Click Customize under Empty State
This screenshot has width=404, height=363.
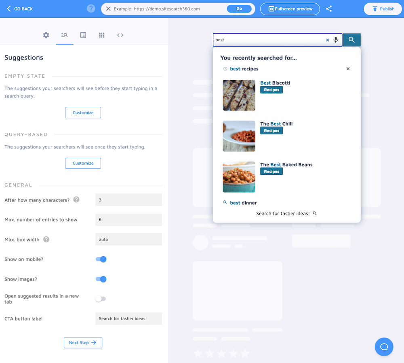coord(83,113)
